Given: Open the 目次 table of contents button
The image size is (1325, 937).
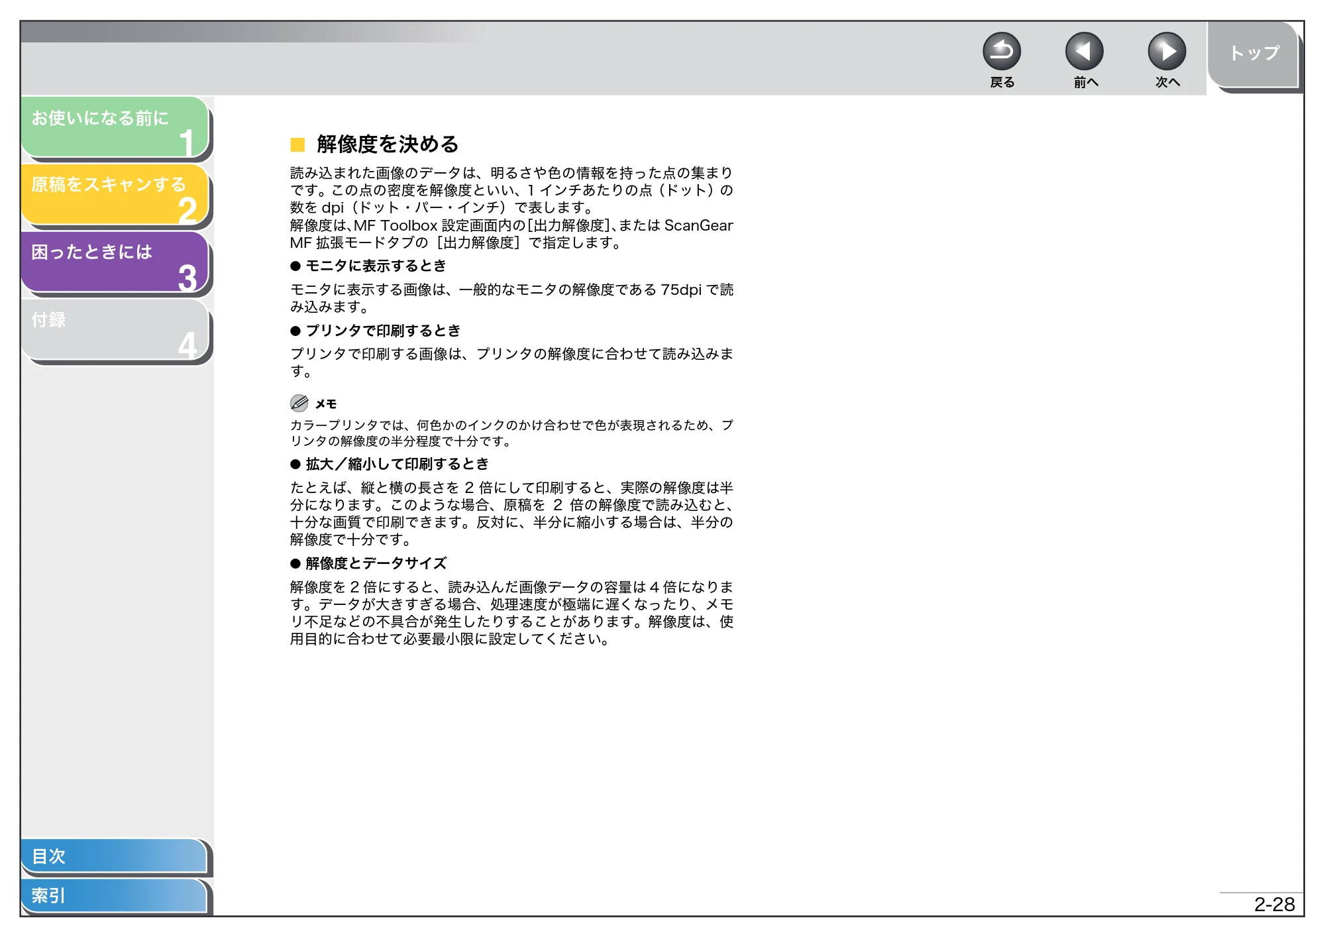Looking at the screenshot, I should pos(114,856).
